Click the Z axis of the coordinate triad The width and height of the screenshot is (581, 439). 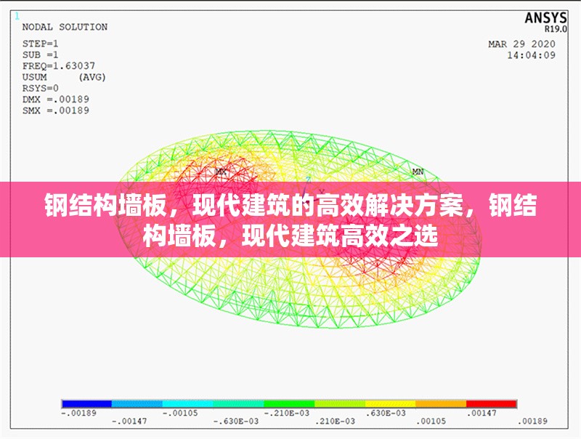(x=309, y=178)
